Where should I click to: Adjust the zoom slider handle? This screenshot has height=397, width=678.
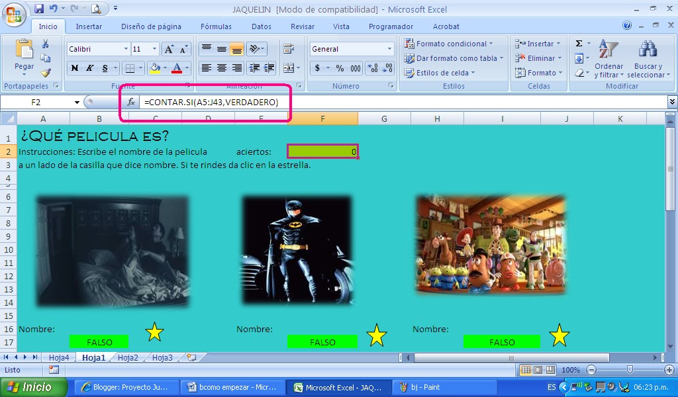click(x=630, y=369)
